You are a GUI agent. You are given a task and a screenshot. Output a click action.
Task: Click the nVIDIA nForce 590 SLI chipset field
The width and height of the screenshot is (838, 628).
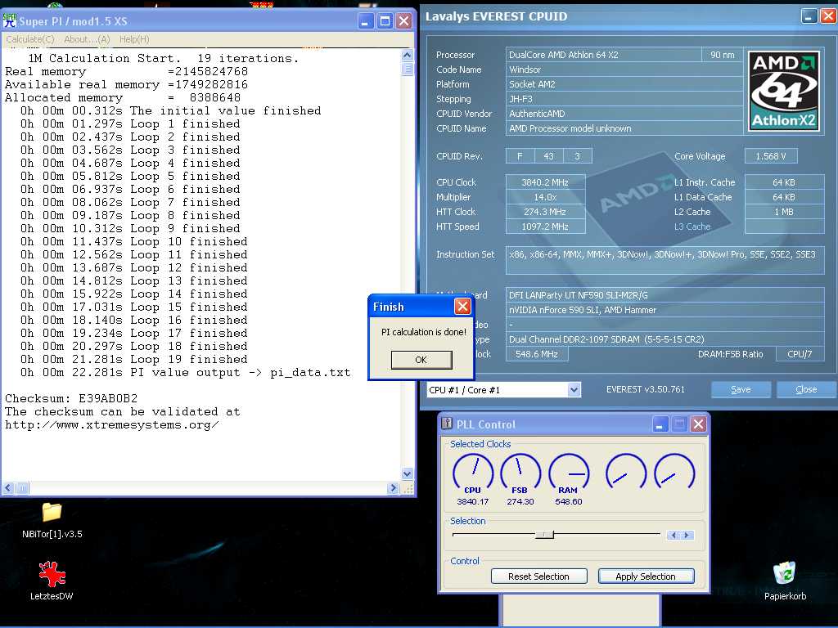click(665, 310)
